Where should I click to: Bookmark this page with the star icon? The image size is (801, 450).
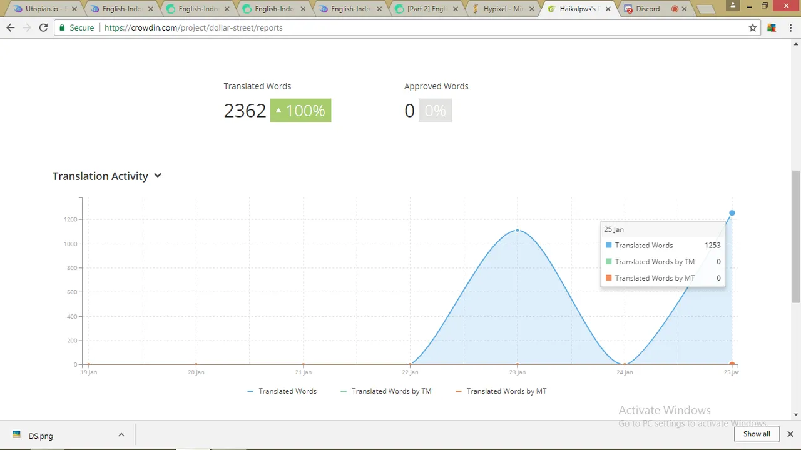coord(753,27)
